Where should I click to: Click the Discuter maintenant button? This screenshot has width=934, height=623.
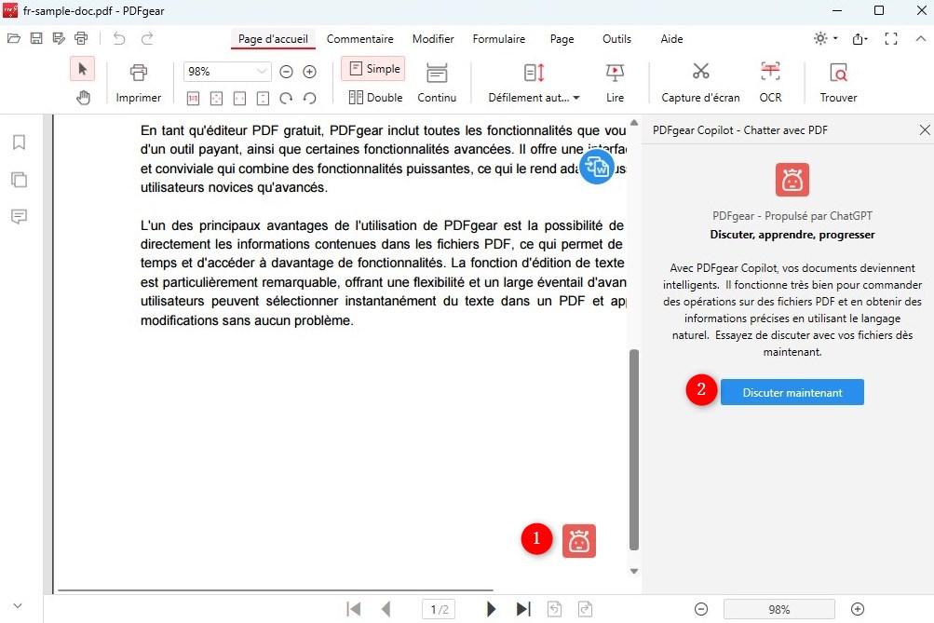point(792,392)
